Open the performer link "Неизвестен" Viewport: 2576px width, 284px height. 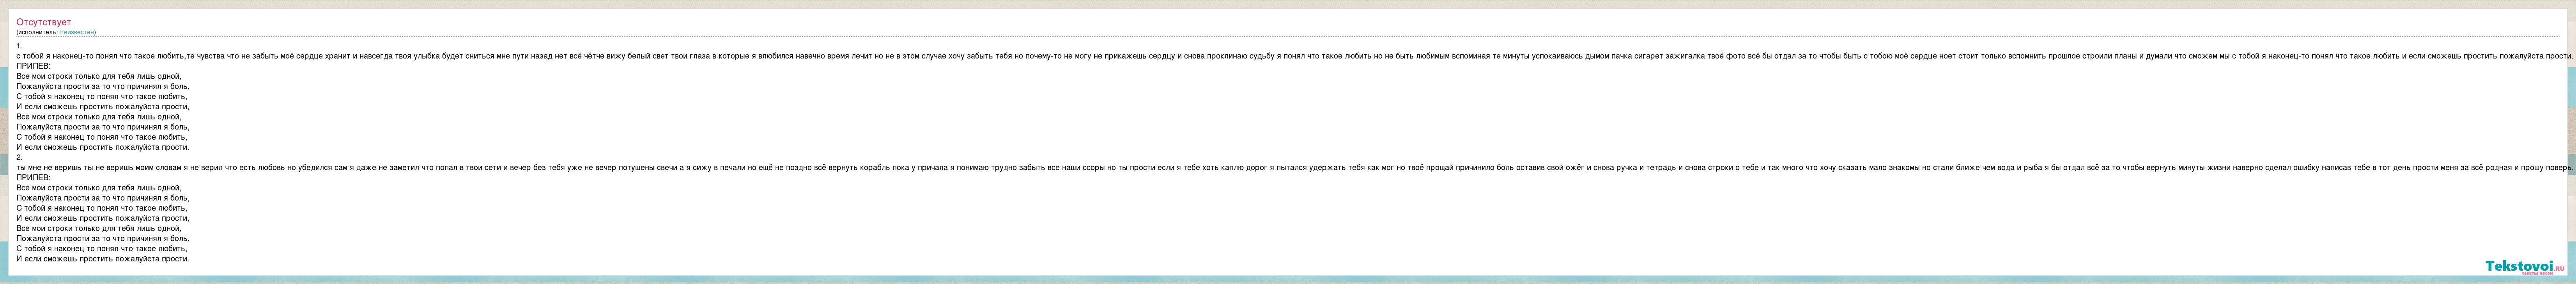[76, 32]
